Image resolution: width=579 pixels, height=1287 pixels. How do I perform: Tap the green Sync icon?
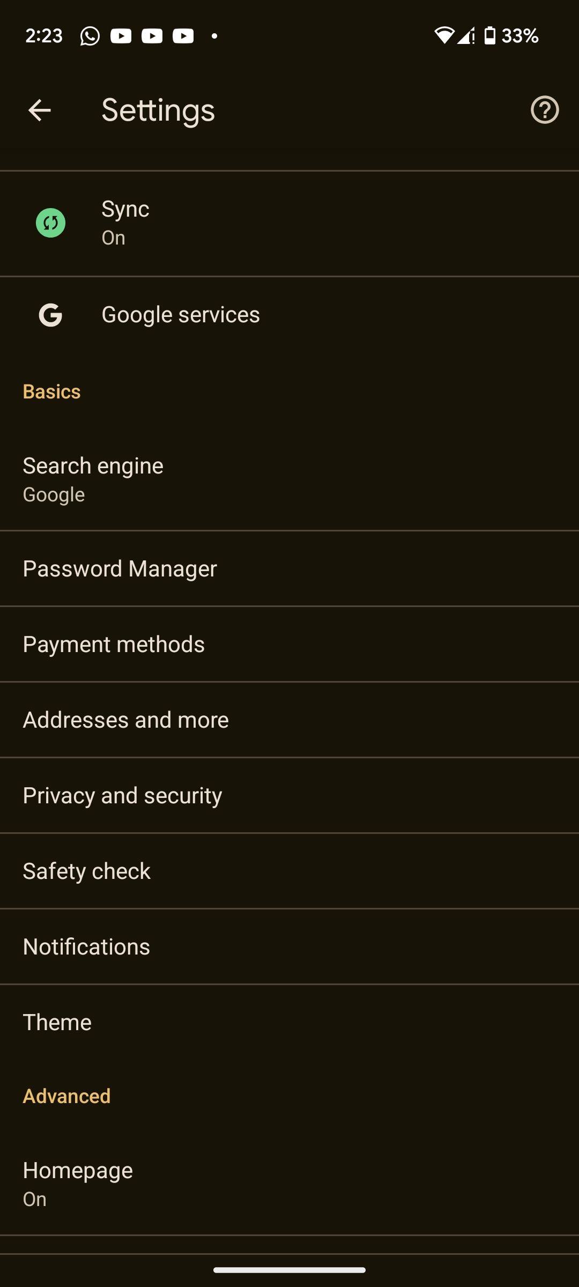(51, 223)
